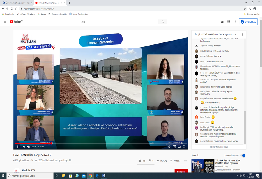Open YouTube settings three-dot menu
Viewport: 262px width, 179px height.
point(235,22)
